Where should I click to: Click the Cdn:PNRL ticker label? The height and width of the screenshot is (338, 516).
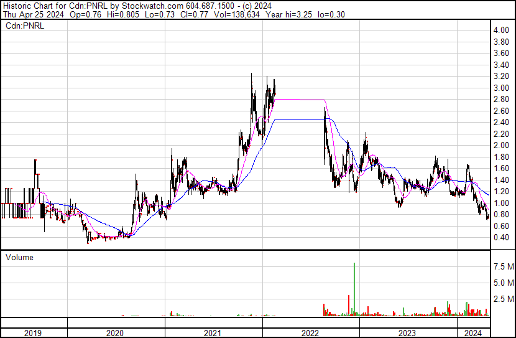pos(22,26)
